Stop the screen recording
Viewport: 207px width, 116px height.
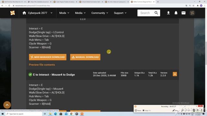click(x=147, y=111)
